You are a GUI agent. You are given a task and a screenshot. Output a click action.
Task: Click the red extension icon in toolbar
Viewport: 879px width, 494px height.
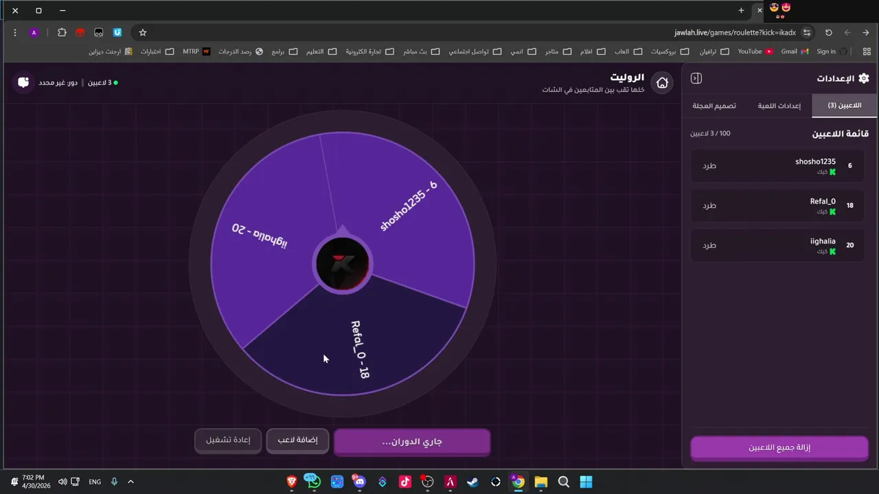point(80,32)
